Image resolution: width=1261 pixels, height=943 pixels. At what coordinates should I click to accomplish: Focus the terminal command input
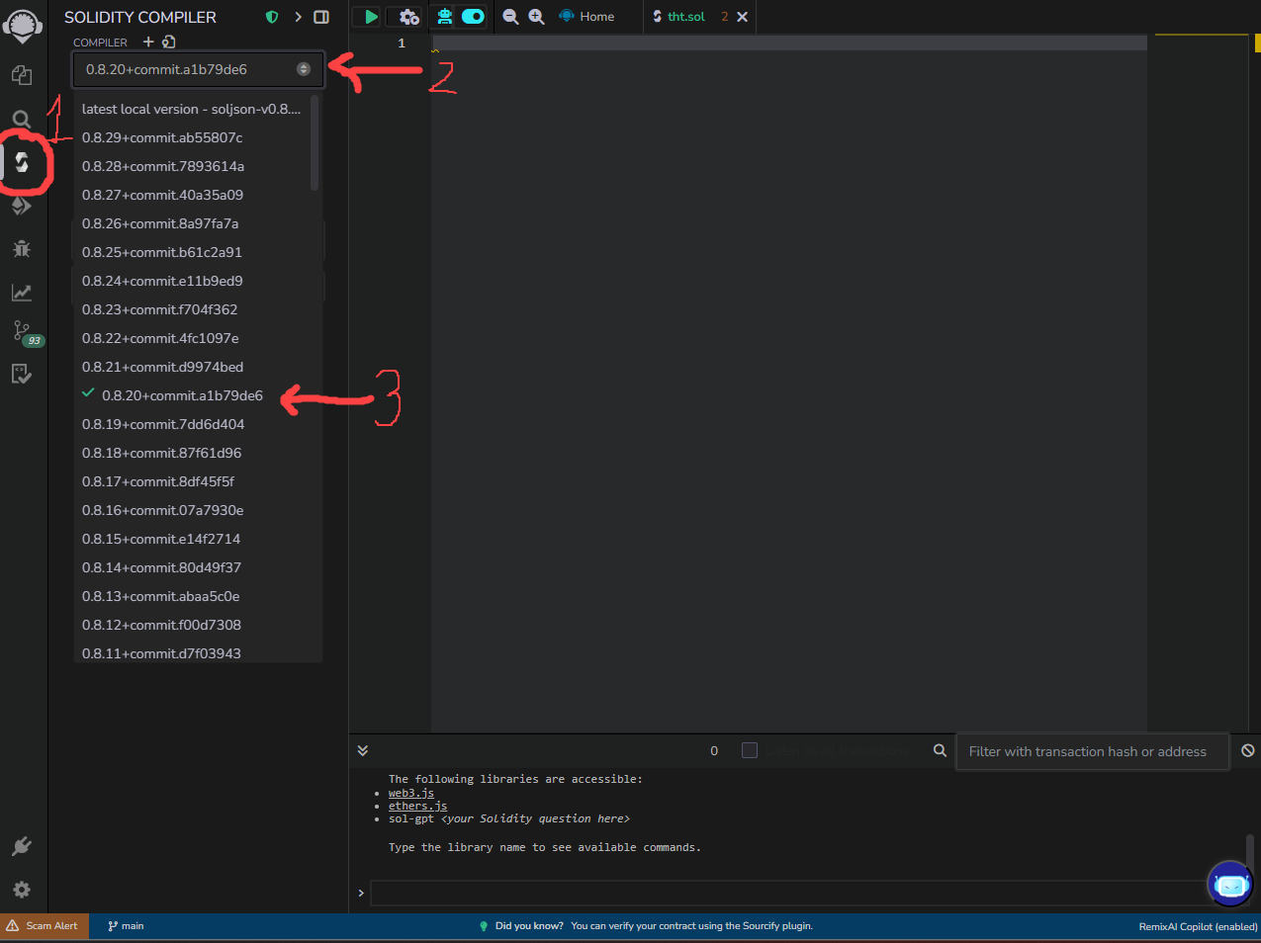click(791, 893)
